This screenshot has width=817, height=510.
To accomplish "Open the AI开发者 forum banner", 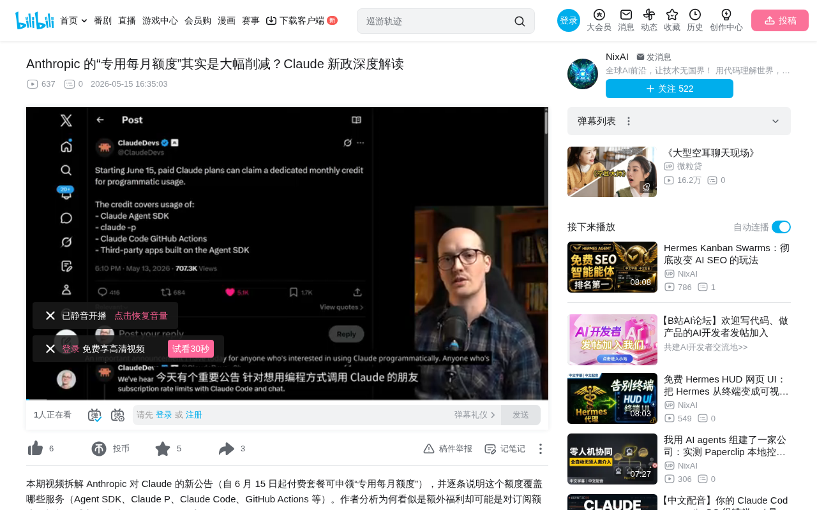I will 612,340.
